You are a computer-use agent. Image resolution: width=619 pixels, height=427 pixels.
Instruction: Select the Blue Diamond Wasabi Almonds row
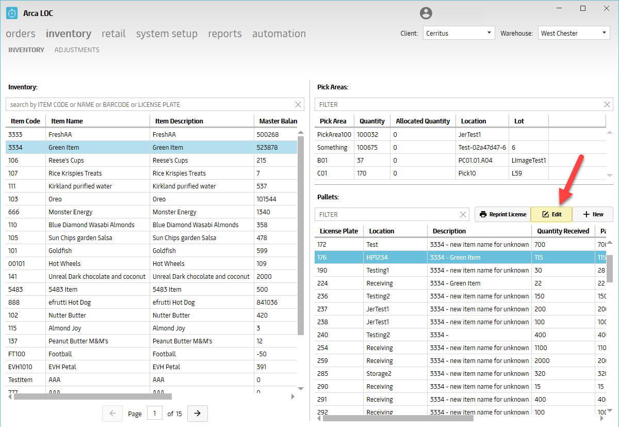(152, 225)
